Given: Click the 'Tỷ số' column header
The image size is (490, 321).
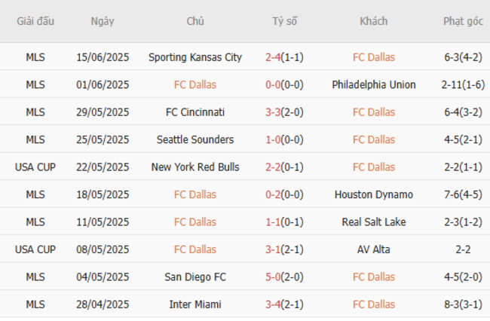Looking at the screenshot, I should point(284,21).
